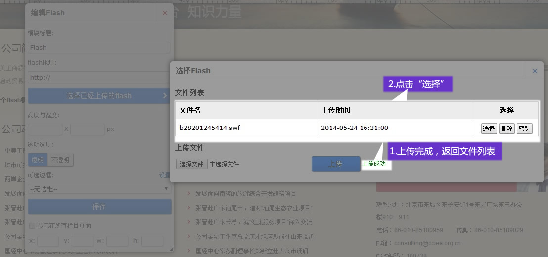Viewport: 548px width, 257px height.
Task: Expand the 无边框 border dropdown
Action: tap(99, 189)
